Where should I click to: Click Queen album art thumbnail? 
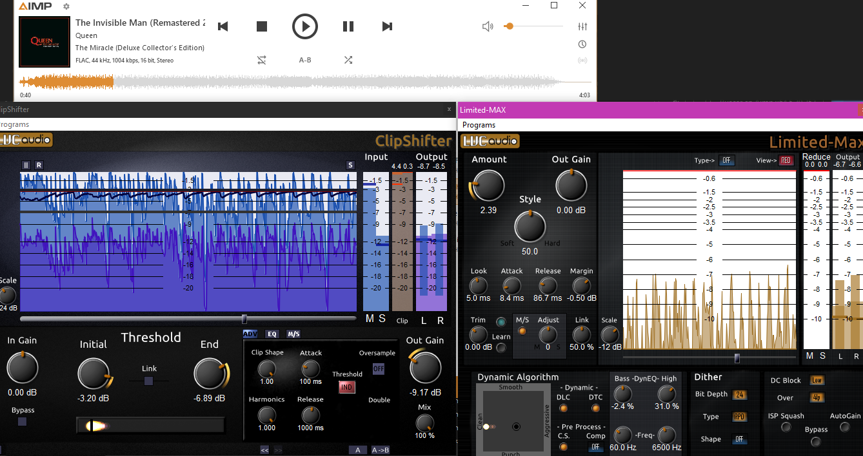tap(45, 42)
